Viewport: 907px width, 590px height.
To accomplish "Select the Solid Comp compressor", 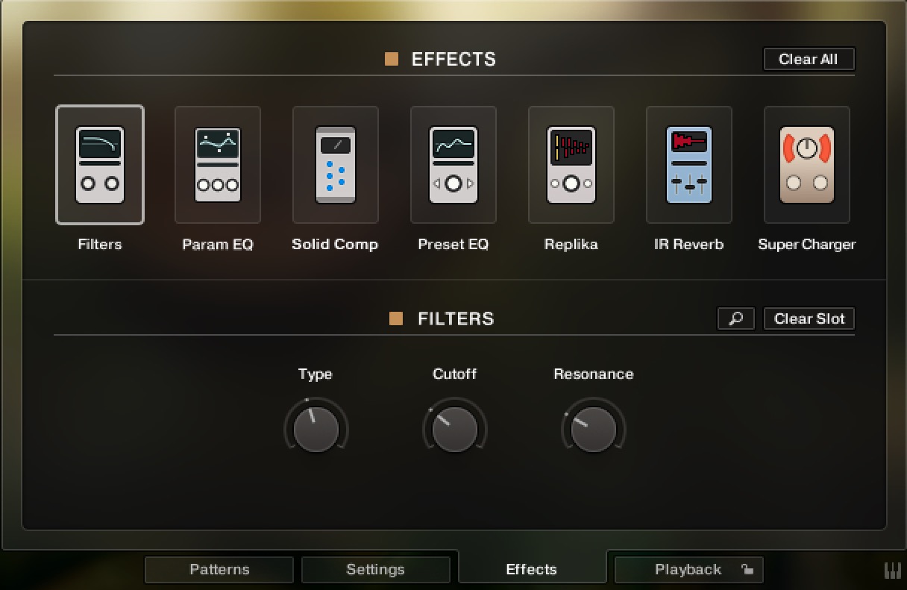I will (335, 164).
